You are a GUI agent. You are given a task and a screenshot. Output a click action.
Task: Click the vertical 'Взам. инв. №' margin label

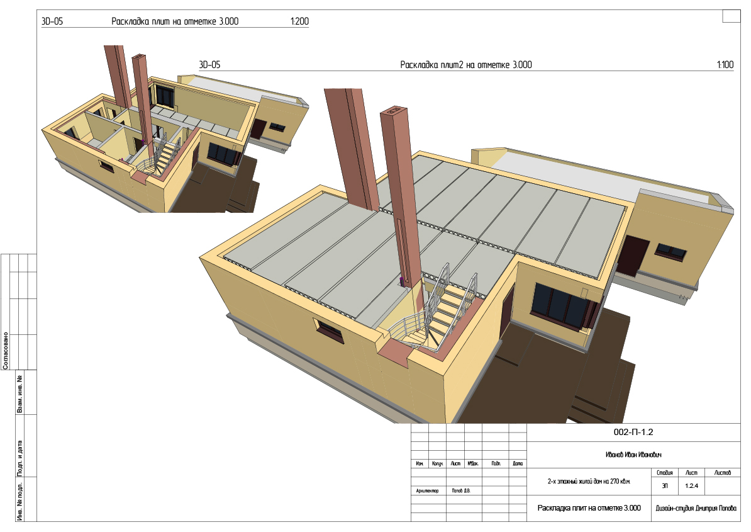[19, 394]
